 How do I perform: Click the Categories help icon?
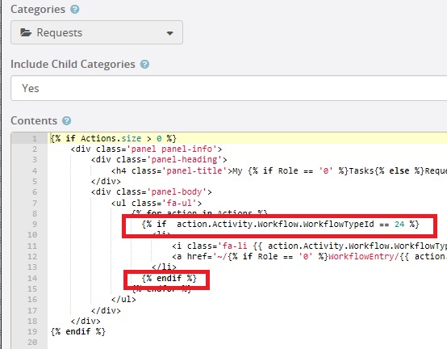pyautogui.click(x=75, y=10)
